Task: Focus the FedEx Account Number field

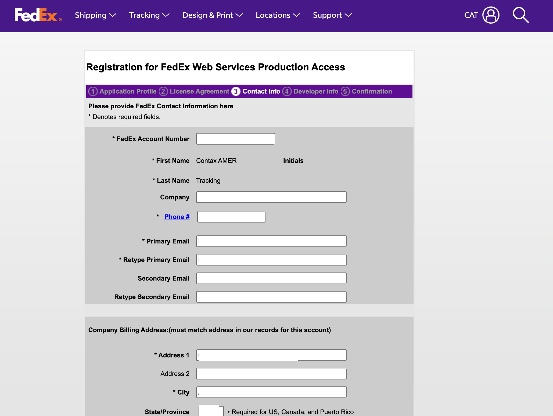Action: tap(235, 139)
